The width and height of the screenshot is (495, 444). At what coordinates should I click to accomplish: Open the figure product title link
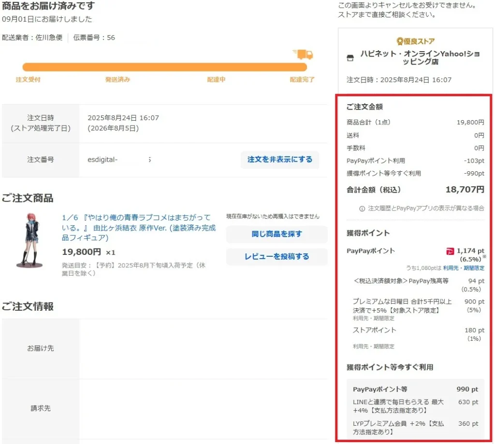[139, 227]
